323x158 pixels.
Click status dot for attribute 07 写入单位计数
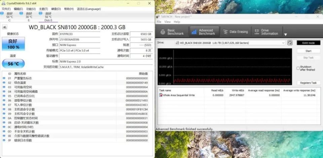[4, 105]
